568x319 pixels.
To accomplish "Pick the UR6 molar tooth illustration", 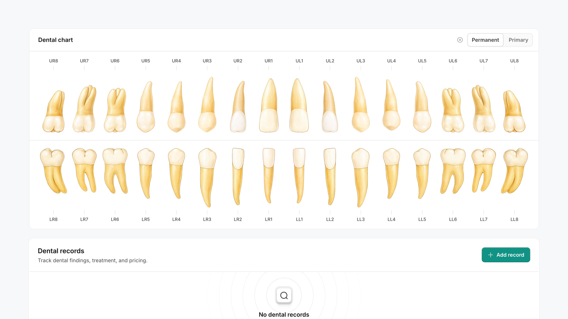I will [x=115, y=110].
